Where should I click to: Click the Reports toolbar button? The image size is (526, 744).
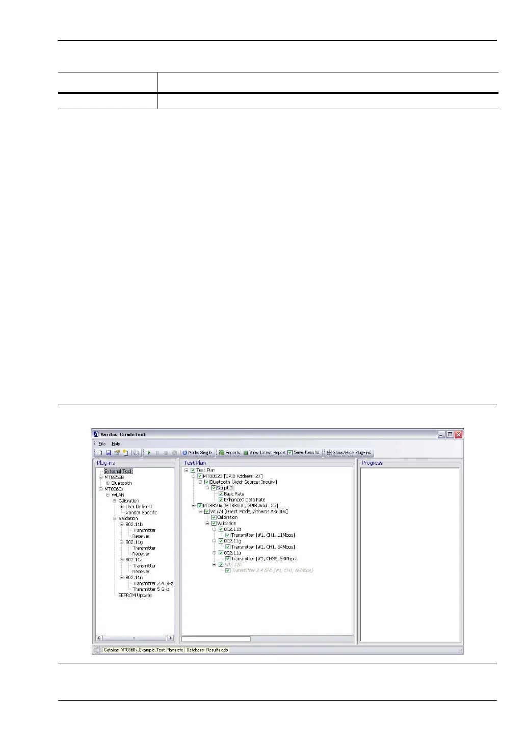(229, 453)
